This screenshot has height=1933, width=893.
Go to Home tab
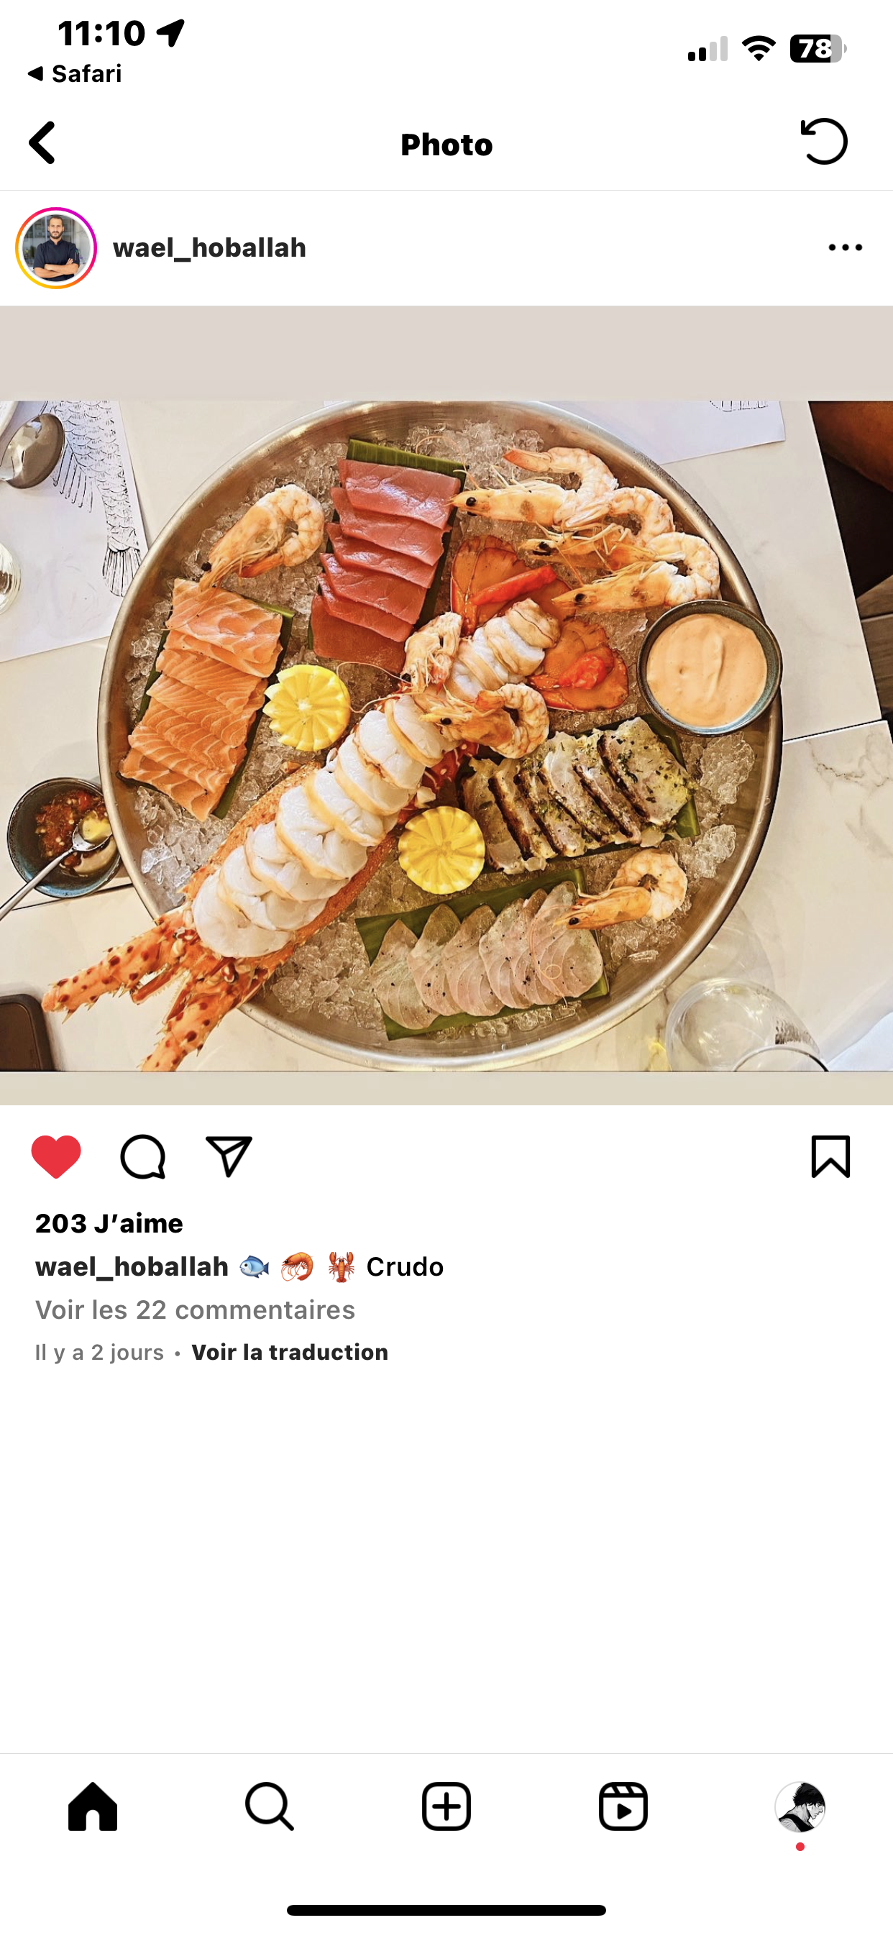(x=93, y=1806)
